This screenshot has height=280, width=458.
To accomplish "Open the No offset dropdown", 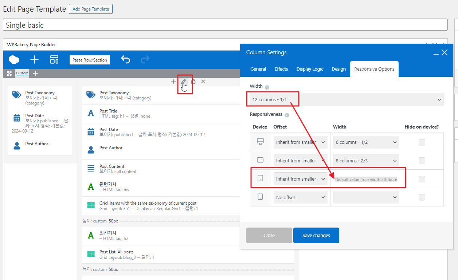I will (301, 197).
